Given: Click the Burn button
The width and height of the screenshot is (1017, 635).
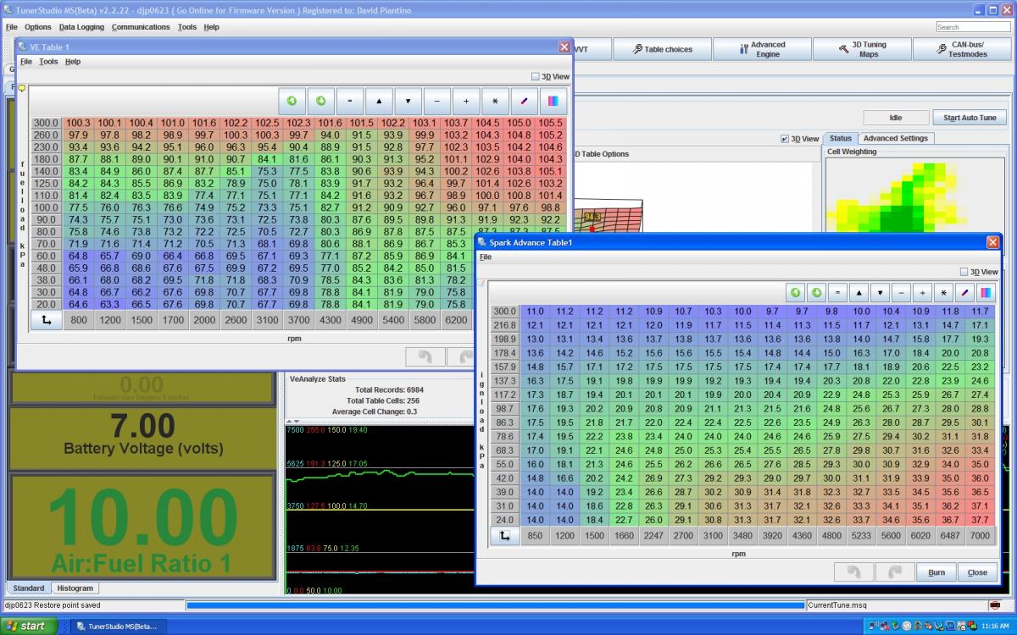Looking at the screenshot, I should tap(936, 572).
